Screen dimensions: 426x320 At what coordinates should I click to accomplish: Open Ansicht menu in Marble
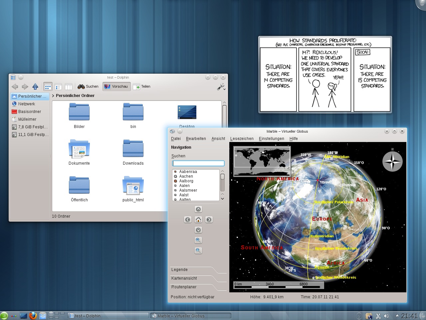click(x=218, y=139)
